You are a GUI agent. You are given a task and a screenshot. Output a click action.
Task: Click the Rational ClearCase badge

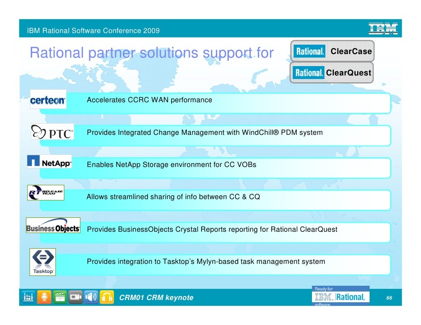pyautogui.click(x=333, y=51)
